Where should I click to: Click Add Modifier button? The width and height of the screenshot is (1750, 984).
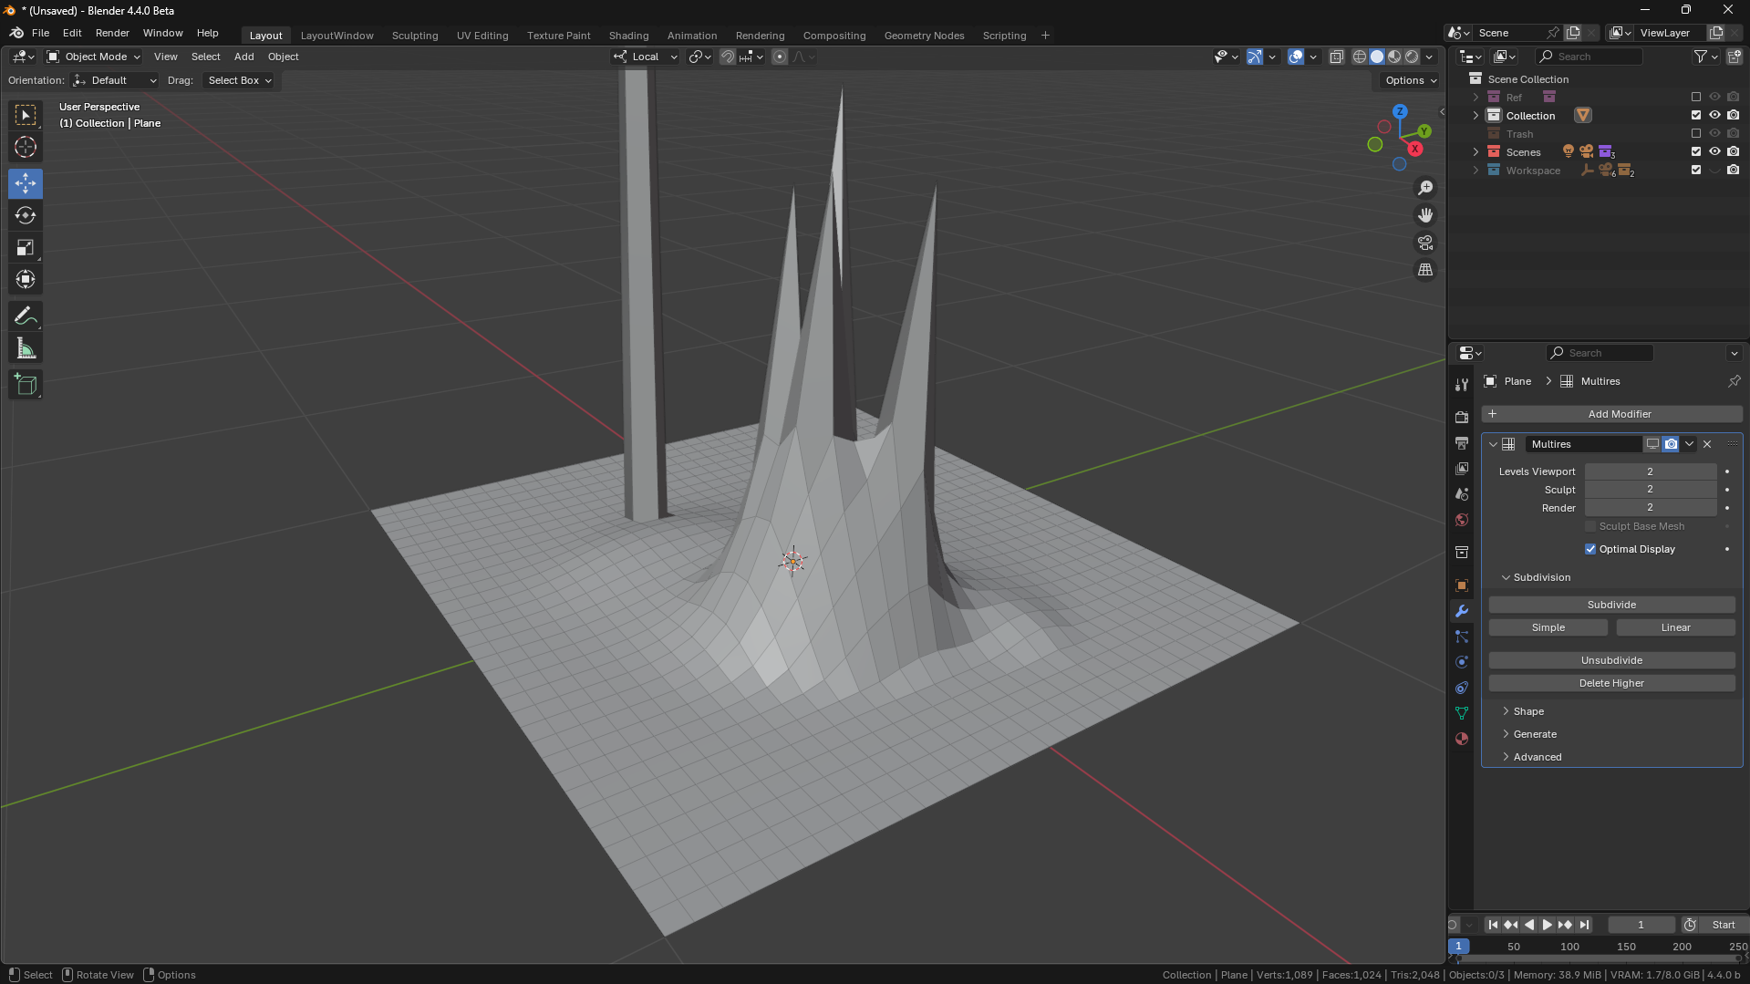click(x=1611, y=414)
